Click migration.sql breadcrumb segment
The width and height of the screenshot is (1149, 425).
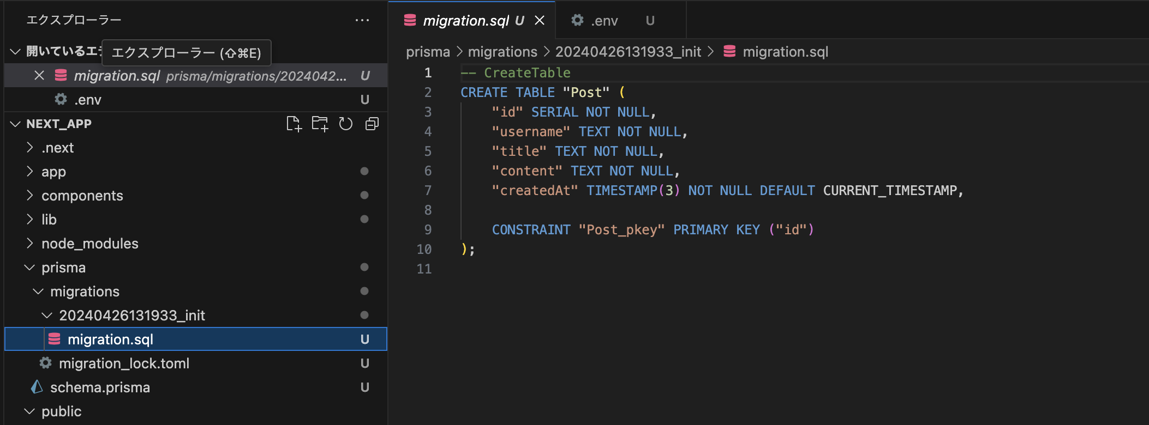[x=785, y=52]
